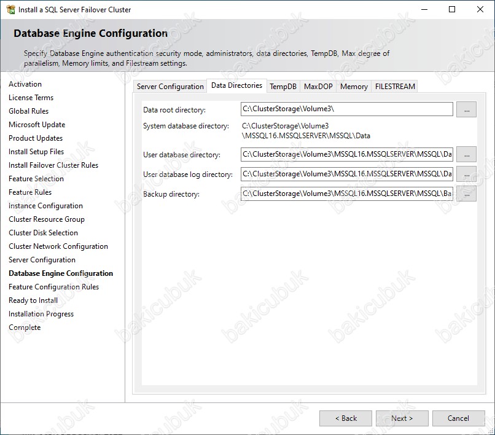Screen dimensions: 495x435
Task: Click the License Terms step
Action: point(31,98)
